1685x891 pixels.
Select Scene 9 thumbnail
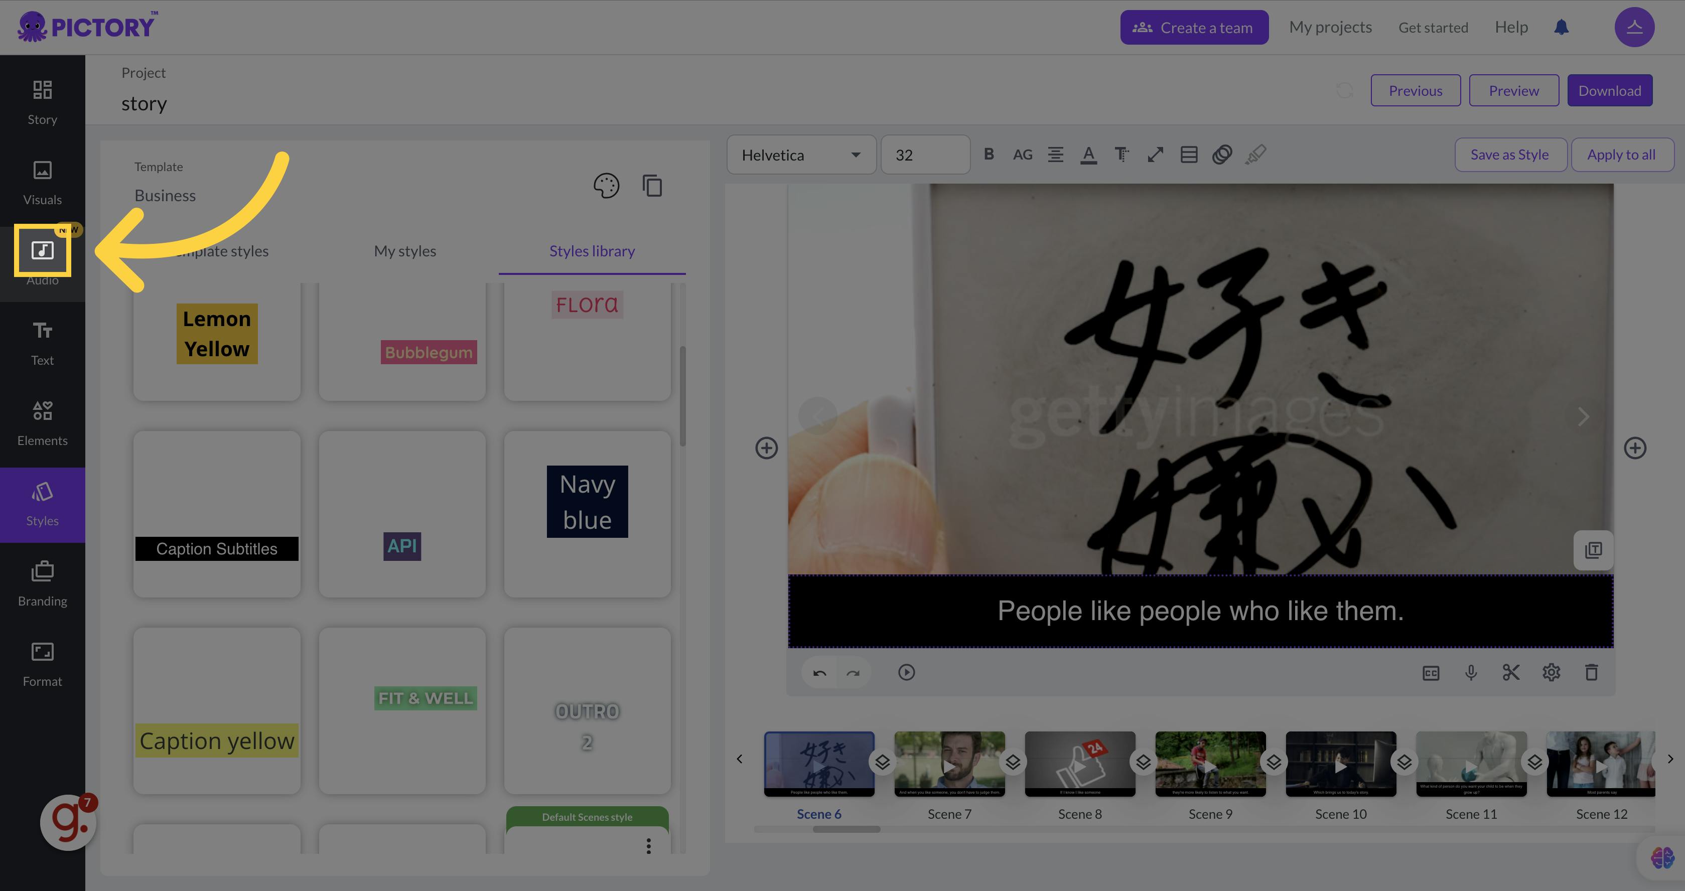[1210, 764]
